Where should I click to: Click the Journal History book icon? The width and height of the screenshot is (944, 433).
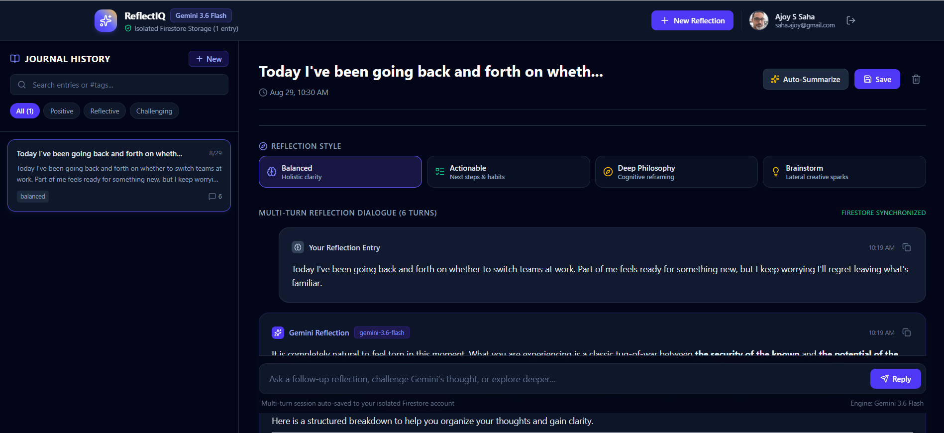[x=15, y=59]
